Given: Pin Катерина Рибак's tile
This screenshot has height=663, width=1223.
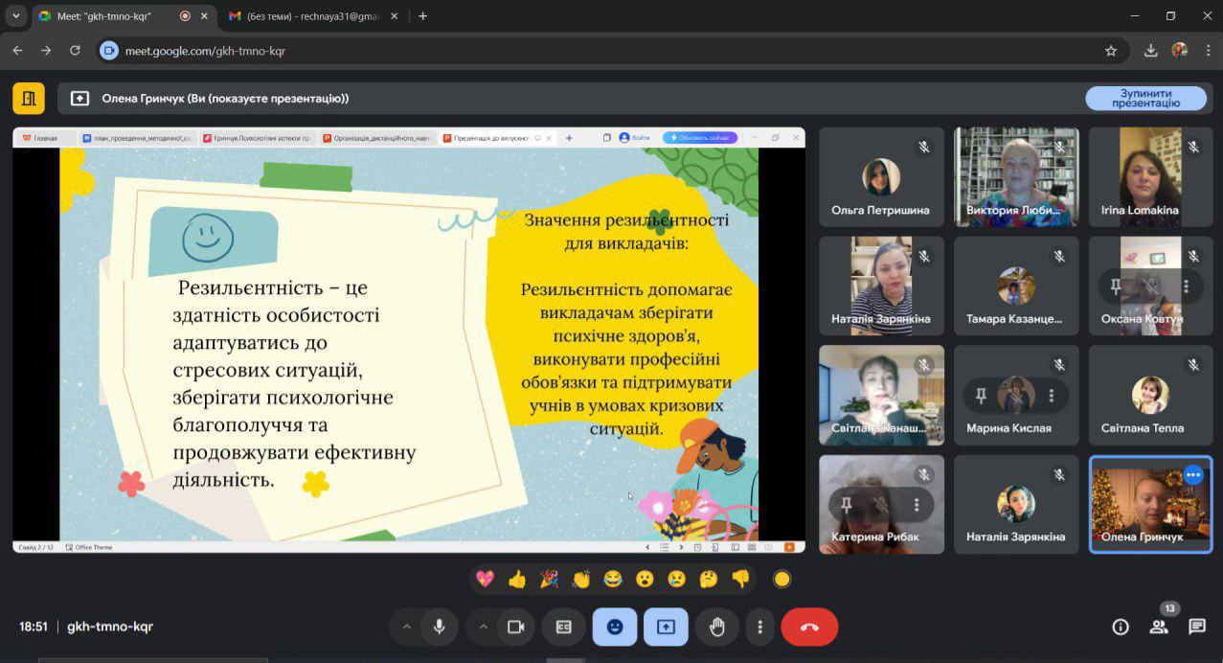Looking at the screenshot, I should coord(846,504).
